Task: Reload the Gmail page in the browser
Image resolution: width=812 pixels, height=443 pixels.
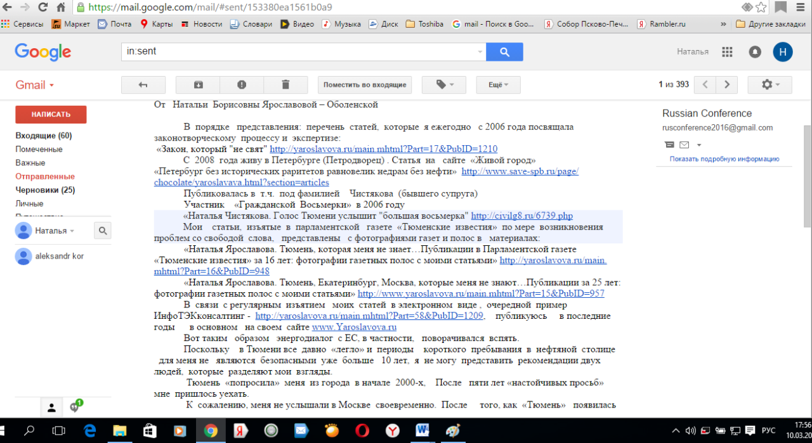Action: [43, 8]
